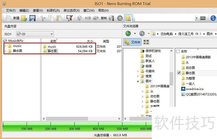Uncheck the 静态图 folder checkbox

click(x=179, y=73)
